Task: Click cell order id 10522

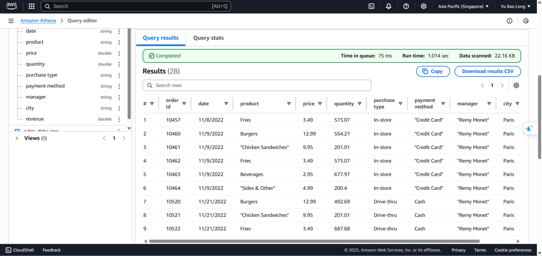Action: coord(173,229)
